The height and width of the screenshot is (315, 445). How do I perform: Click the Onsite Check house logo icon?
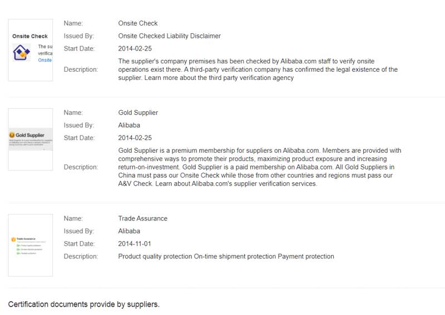pyautogui.click(x=21, y=53)
